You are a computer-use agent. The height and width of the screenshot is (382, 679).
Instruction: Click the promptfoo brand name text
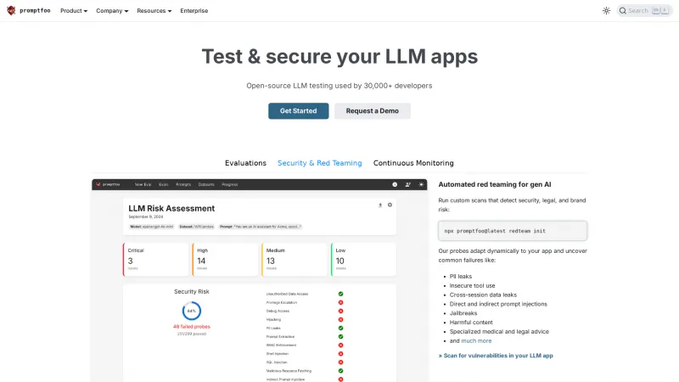pyautogui.click(x=35, y=10)
